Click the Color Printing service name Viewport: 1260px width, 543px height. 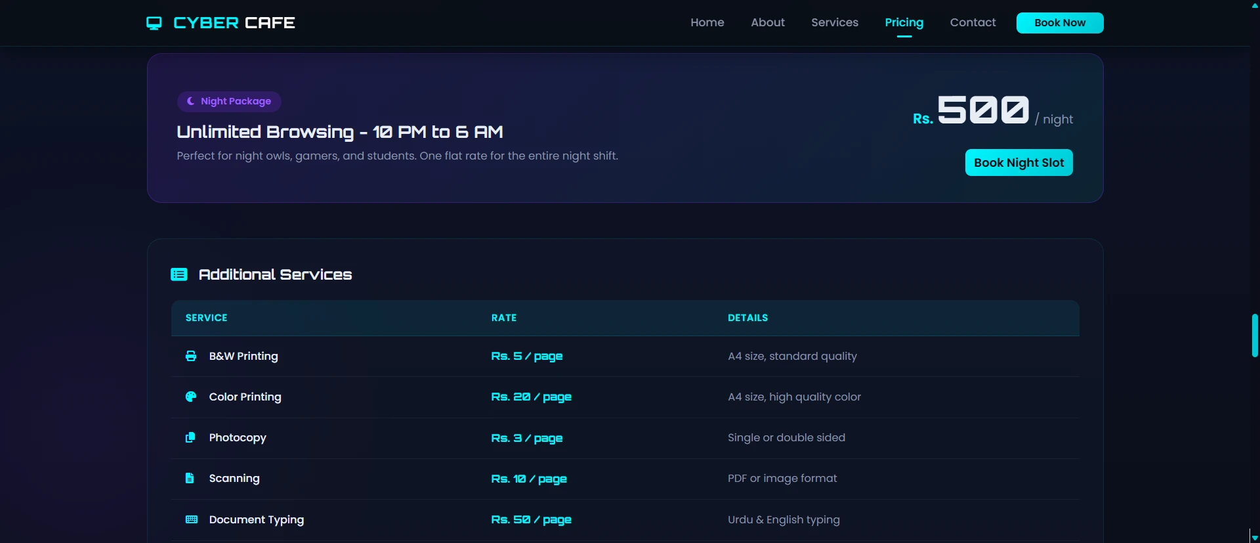click(x=245, y=397)
